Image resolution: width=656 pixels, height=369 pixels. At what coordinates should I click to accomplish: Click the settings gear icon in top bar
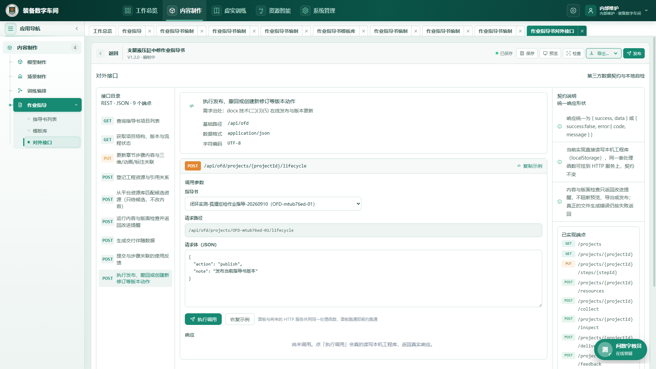pyautogui.click(x=573, y=11)
